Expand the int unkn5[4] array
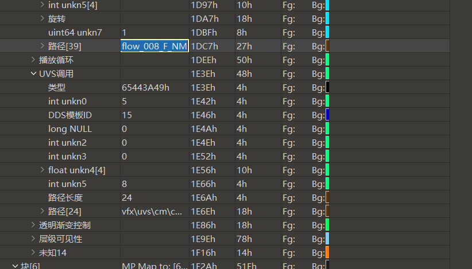 pyautogui.click(x=42, y=5)
